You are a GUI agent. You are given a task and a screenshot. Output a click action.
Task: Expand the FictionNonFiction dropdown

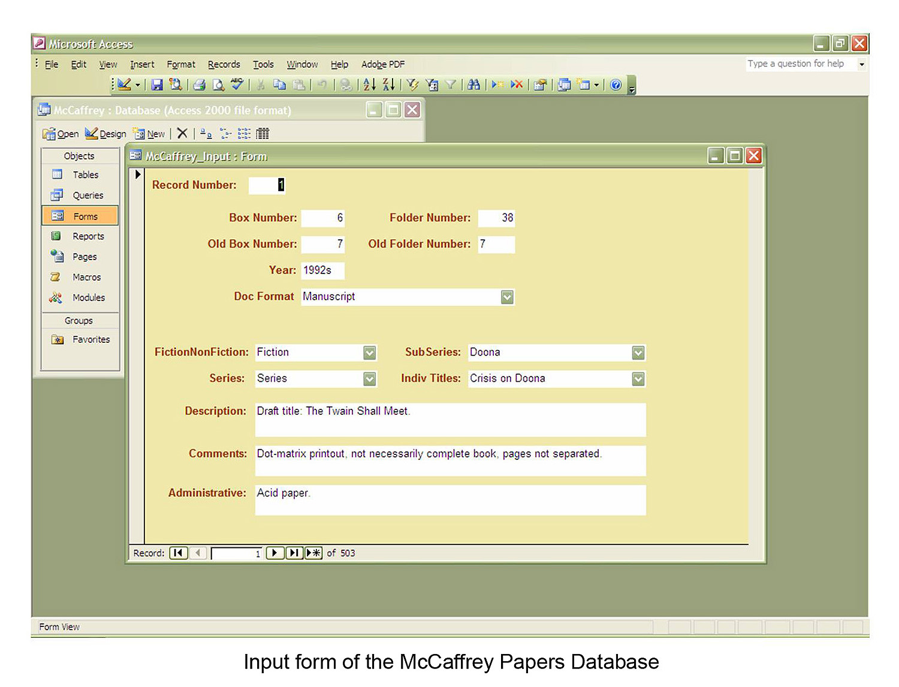[x=370, y=352]
